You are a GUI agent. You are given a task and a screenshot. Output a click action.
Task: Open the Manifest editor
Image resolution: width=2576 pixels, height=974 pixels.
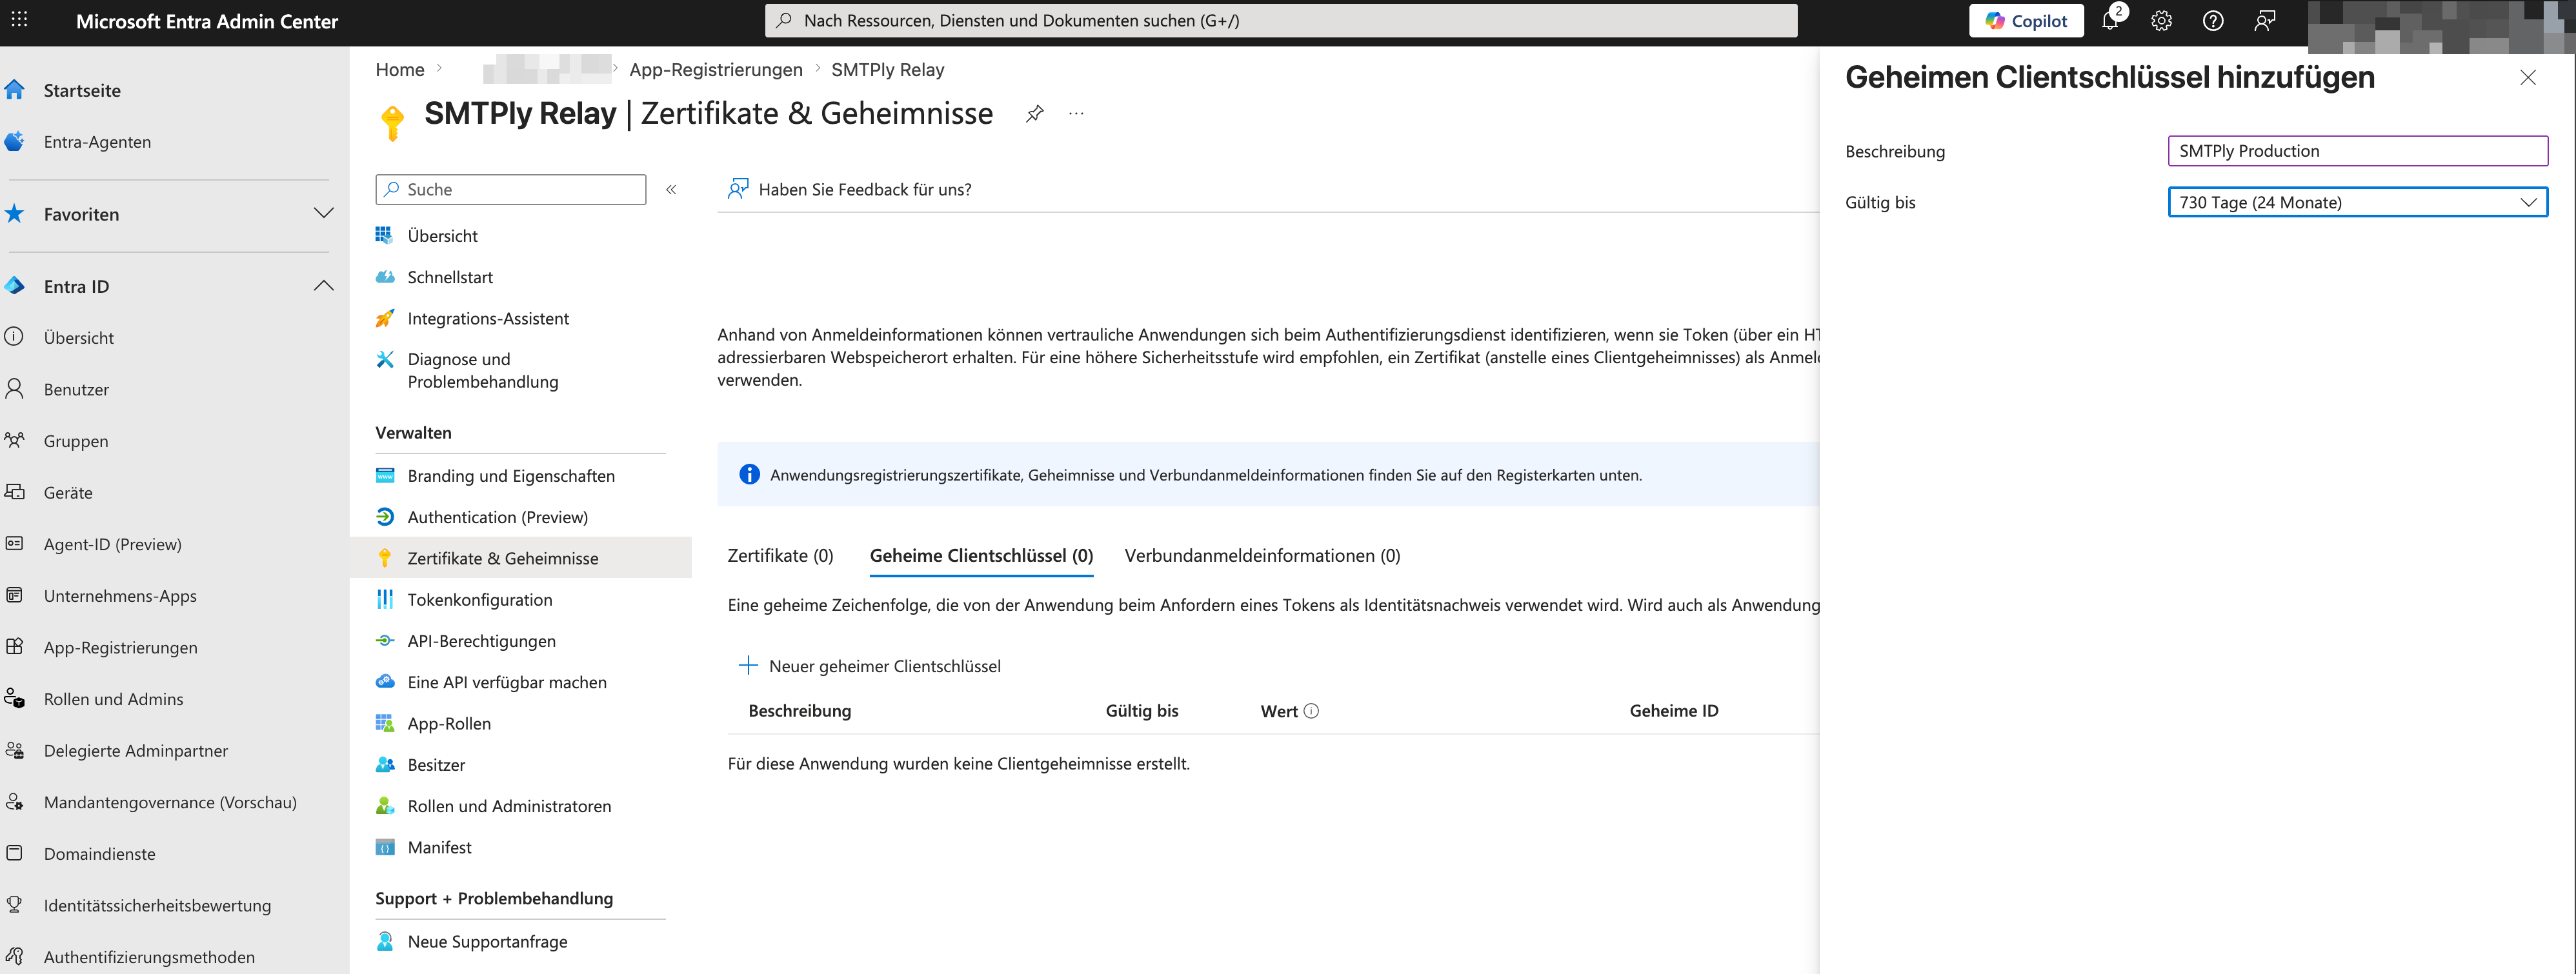pyautogui.click(x=440, y=846)
